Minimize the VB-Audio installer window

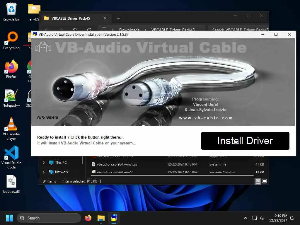(x=263, y=35)
